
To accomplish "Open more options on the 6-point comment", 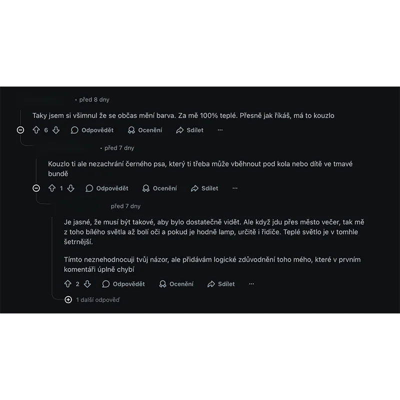I will (220, 130).
